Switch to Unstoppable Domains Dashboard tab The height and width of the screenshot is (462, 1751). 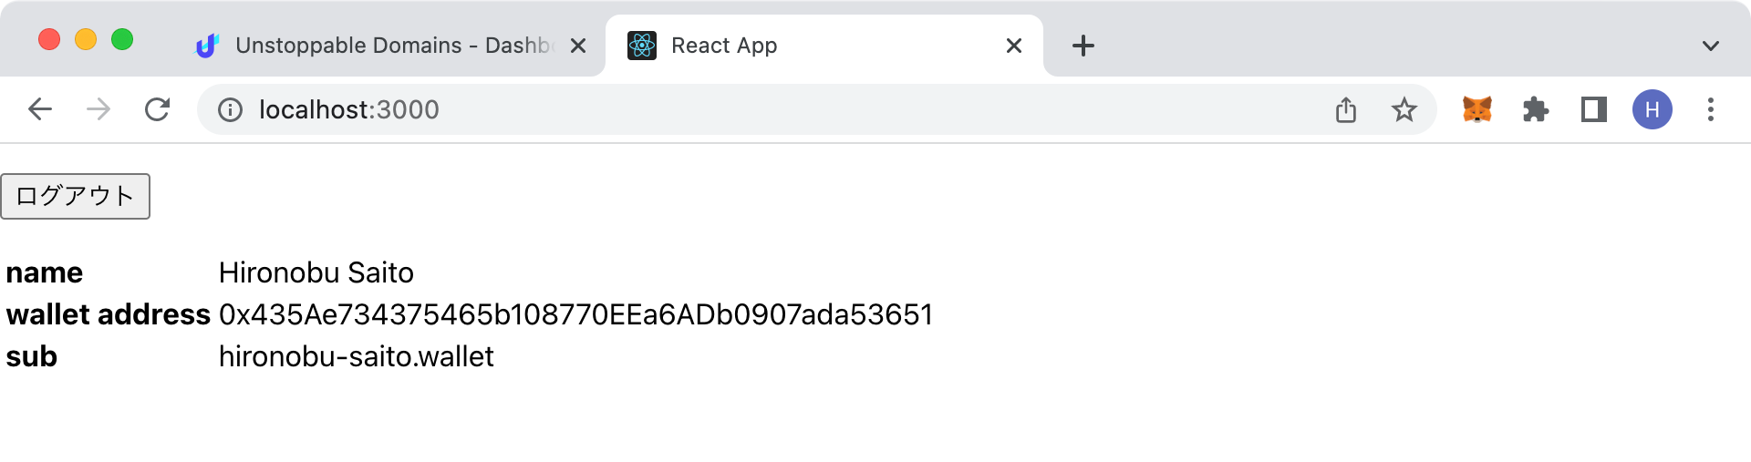click(x=383, y=46)
